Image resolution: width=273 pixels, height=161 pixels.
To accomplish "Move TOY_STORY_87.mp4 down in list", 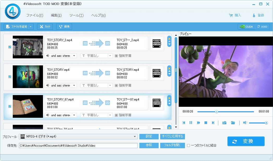I will click(169, 104).
